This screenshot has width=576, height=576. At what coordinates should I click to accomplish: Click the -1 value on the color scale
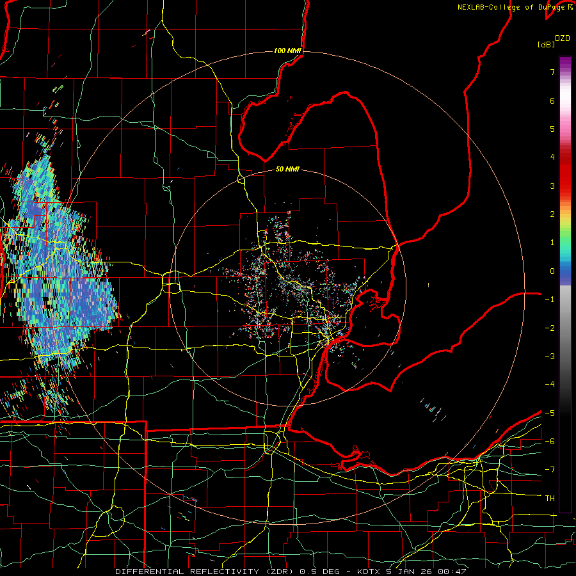click(x=550, y=300)
